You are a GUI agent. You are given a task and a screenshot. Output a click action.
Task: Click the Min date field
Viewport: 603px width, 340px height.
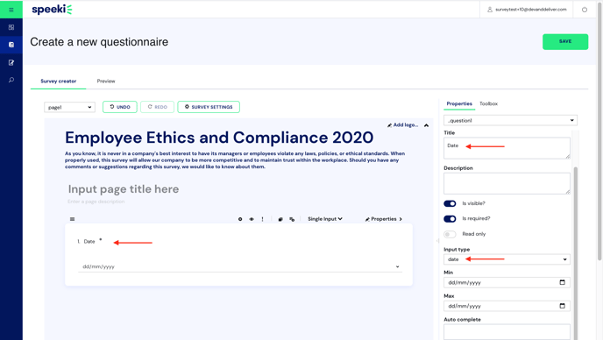(507, 283)
